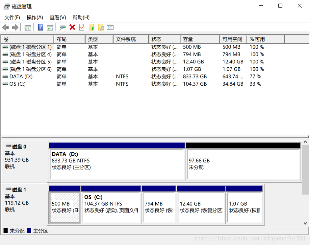Screen dimensions: 310x245
Task: Click the red X delete icon
Action: (x=72, y=28)
